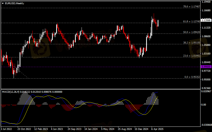The image size is (212, 132).
Task: Click the 1.16680 price scale value
Action: click(x=206, y=10)
